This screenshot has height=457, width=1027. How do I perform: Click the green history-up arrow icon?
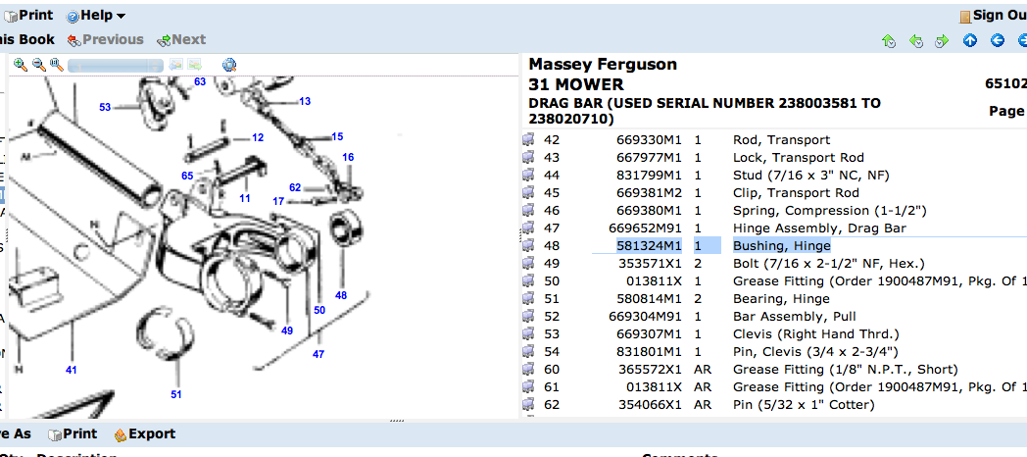click(889, 41)
